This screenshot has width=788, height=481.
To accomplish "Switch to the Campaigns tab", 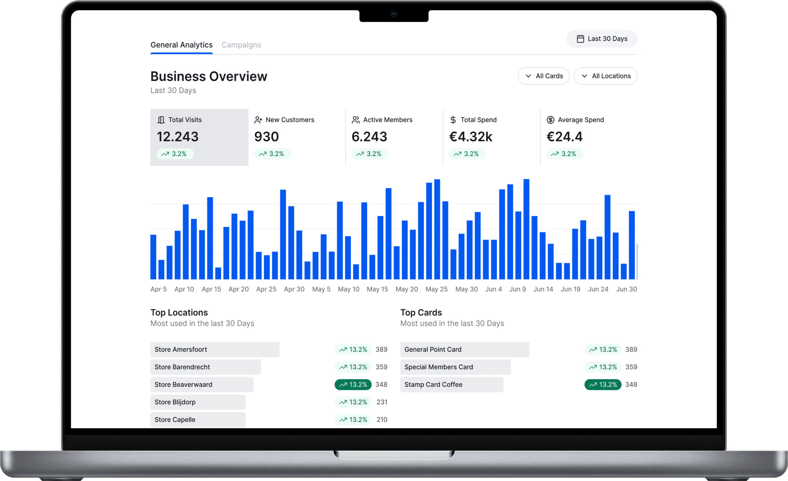I will pos(241,45).
